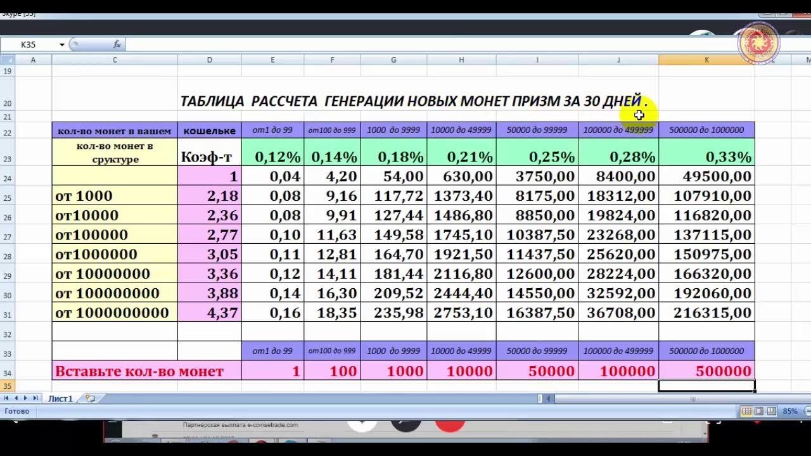Select highlighted column K header

click(x=706, y=60)
